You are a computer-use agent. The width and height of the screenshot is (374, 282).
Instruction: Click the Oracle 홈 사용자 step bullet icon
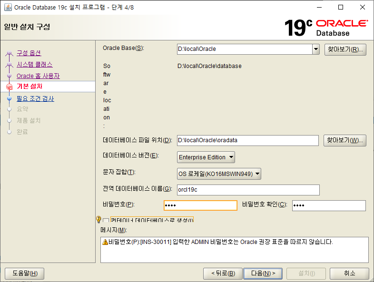[x=10, y=76]
